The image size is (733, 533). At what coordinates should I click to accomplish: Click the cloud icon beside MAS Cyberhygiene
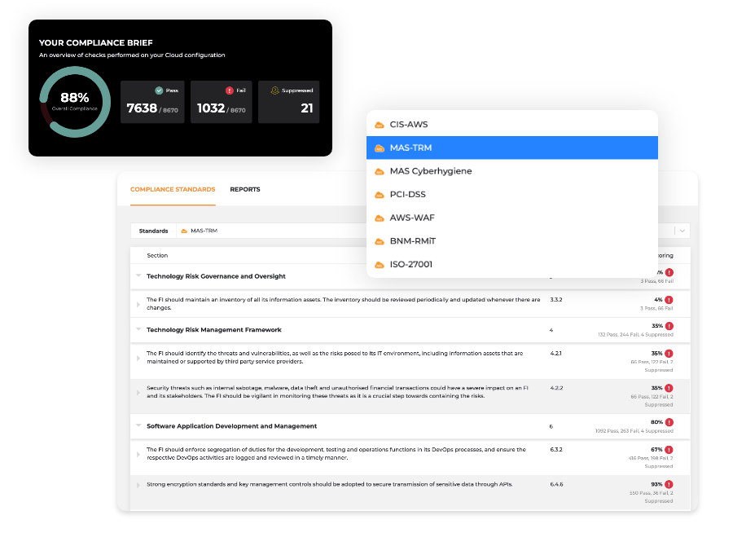pos(380,172)
